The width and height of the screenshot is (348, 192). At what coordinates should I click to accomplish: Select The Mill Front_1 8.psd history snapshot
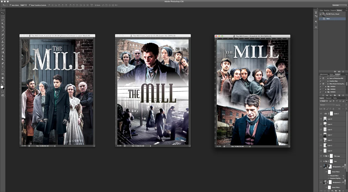333,14
